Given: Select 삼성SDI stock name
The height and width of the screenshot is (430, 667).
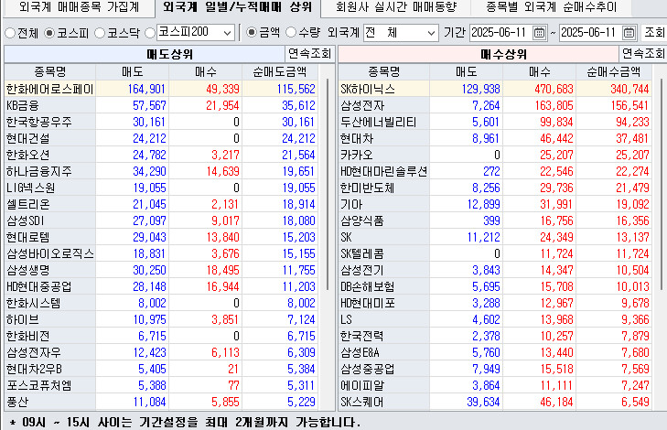Looking at the screenshot, I should 25,220.
